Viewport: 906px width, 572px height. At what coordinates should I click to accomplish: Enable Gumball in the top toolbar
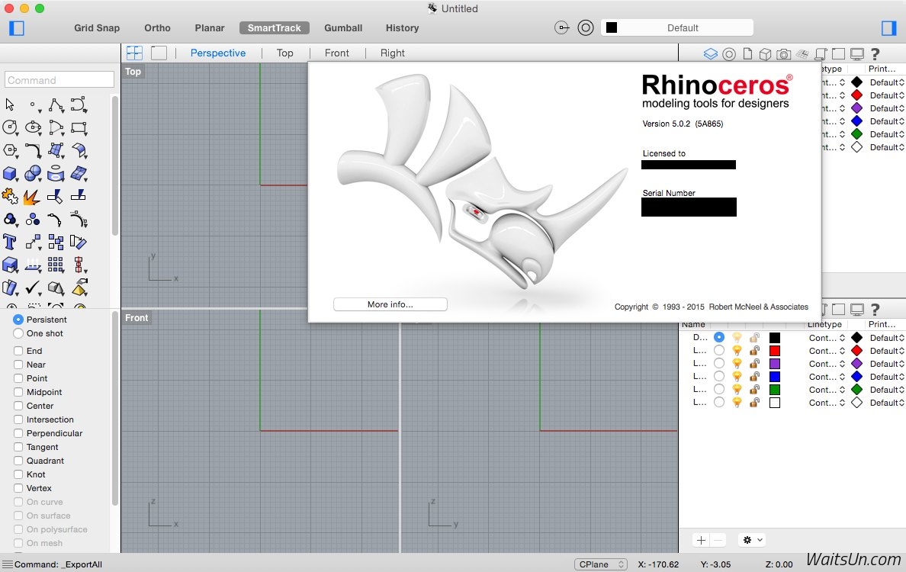(343, 27)
